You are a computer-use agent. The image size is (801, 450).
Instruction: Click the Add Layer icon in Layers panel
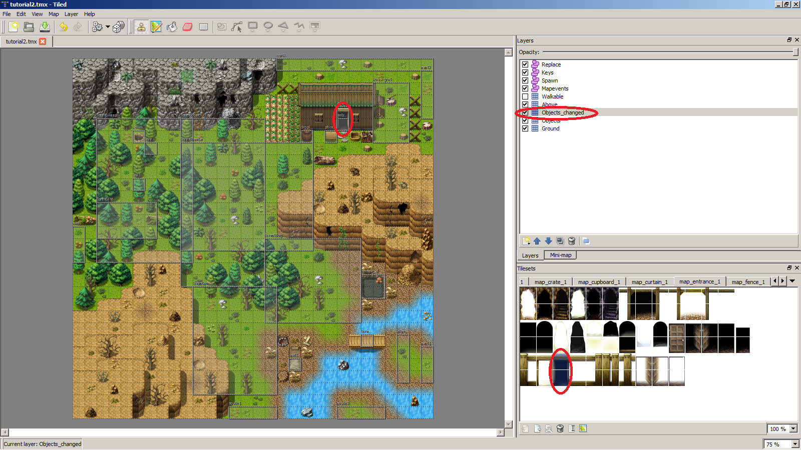click(526, 241)
